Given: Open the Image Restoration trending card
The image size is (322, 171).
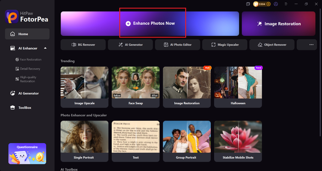Looking at the screenshot, I should 187,87.
